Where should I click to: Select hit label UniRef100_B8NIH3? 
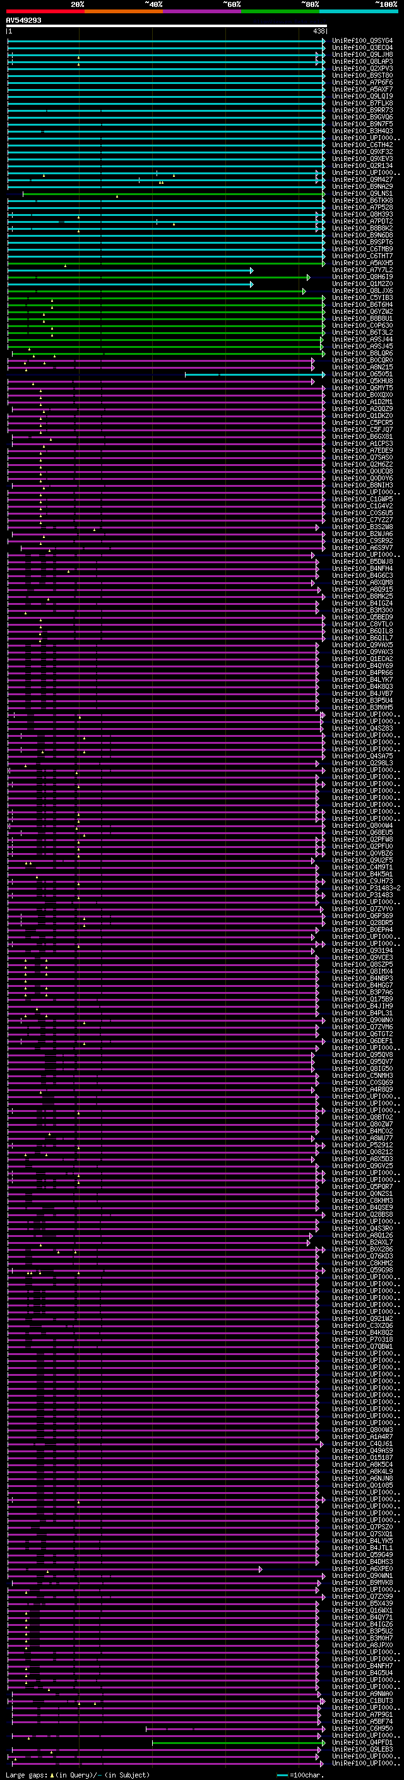(x=362, y=485)
